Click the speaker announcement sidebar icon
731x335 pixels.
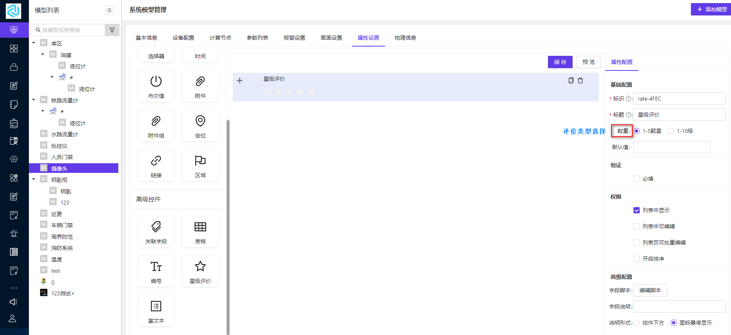coord(13,302)
